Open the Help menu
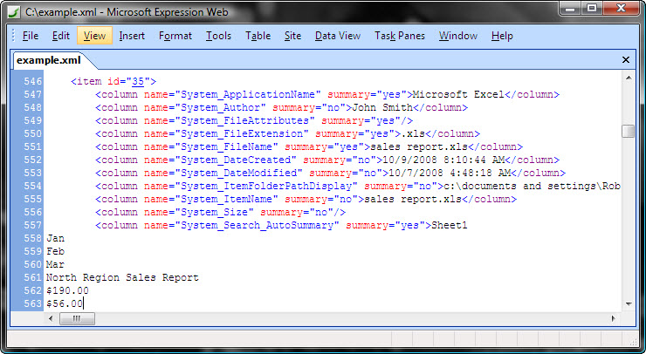The image size is (646, 354). pyautogui.click(x=502, y=36)
